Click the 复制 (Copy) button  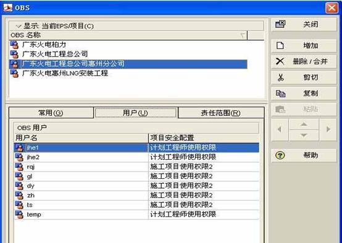point(304,94)
